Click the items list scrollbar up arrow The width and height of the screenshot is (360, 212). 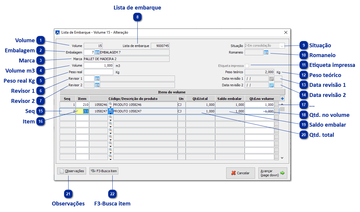click(x=282, y=105)
